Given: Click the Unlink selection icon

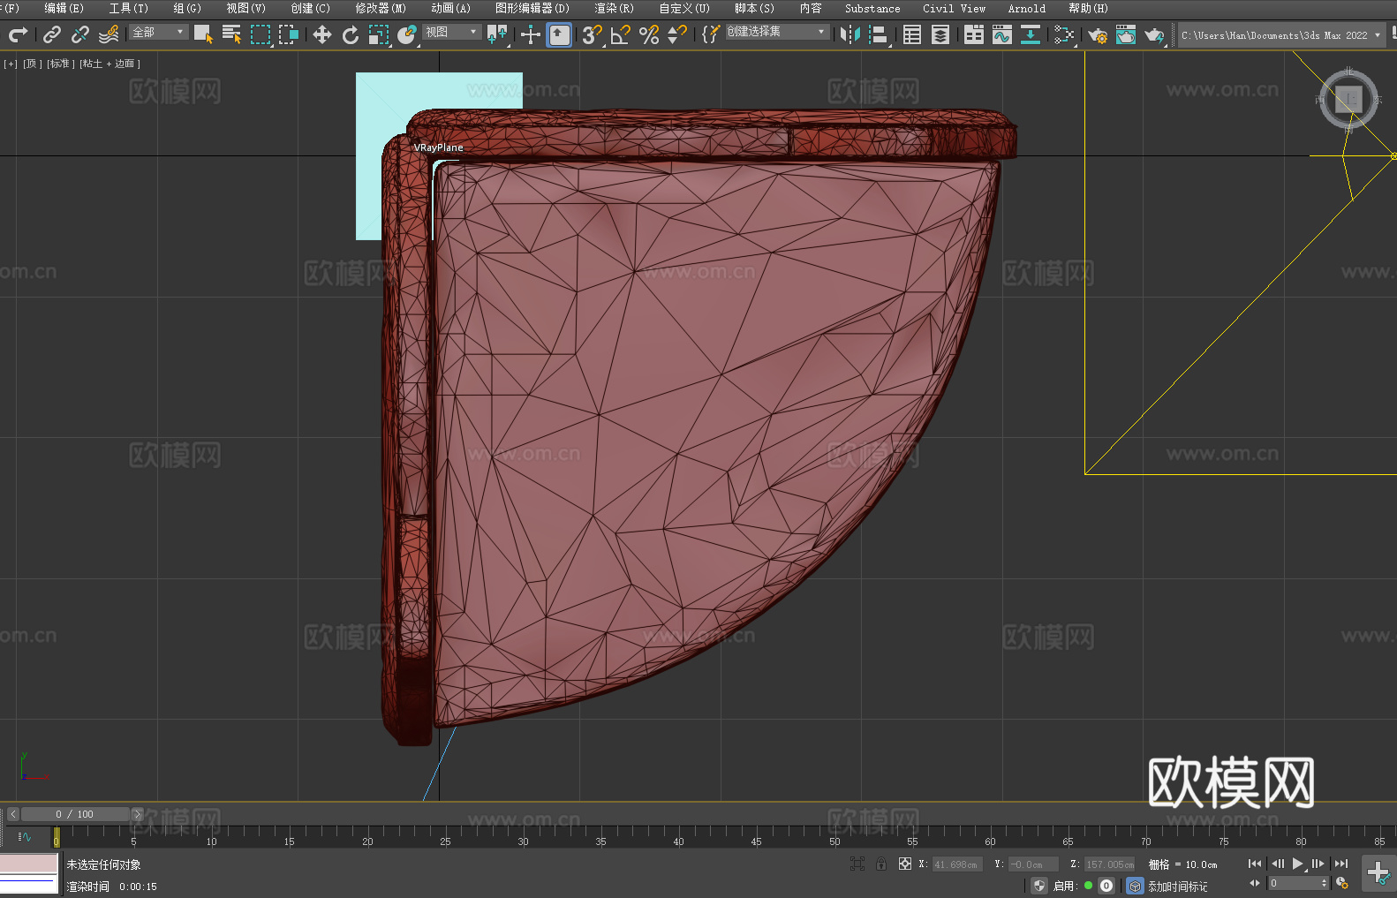Looking at the screenshot, I should point(80,34).
